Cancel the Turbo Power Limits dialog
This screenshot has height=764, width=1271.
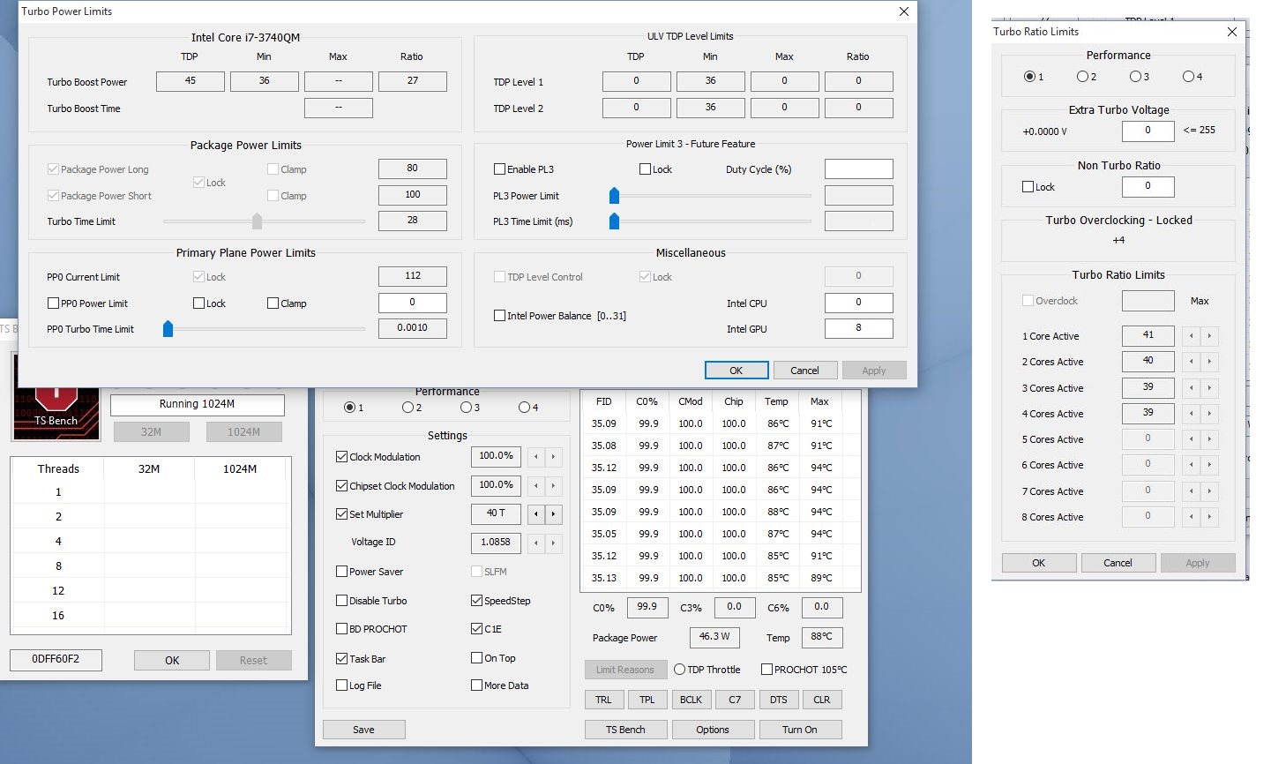pyautogui.click(x=804, y=371)
